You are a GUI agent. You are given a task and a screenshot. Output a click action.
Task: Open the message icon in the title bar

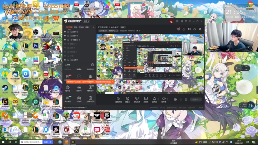(x=177, y=21)
